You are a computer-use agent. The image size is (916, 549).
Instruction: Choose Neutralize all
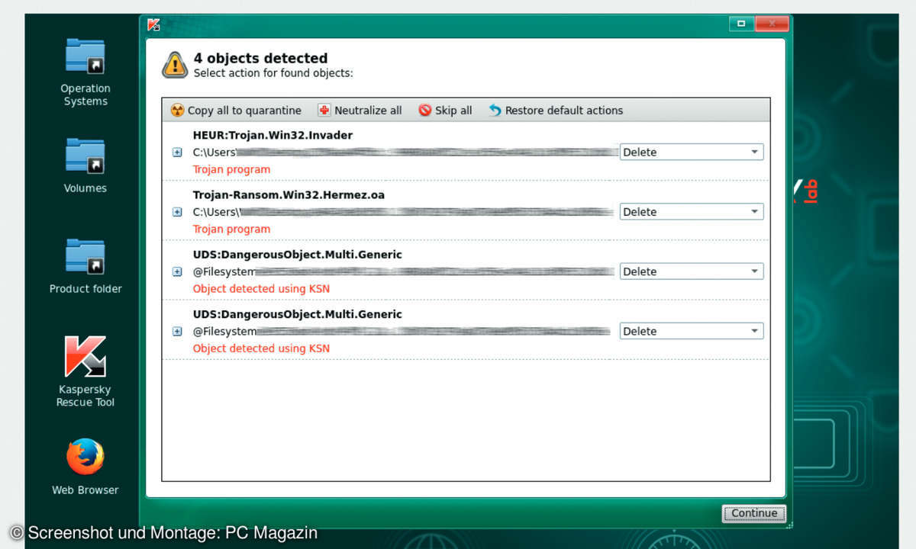[360, 111]
